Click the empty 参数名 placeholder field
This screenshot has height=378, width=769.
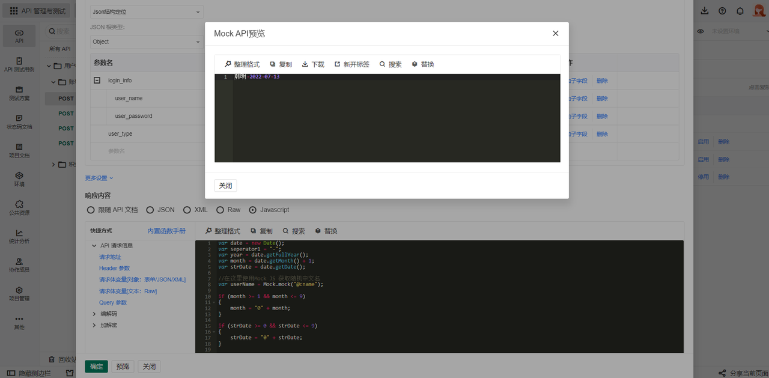tap(117, 151)
